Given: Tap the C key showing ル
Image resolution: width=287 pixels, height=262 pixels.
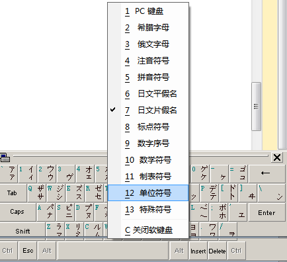Looking at the screenshot, I should click(94, 231).
